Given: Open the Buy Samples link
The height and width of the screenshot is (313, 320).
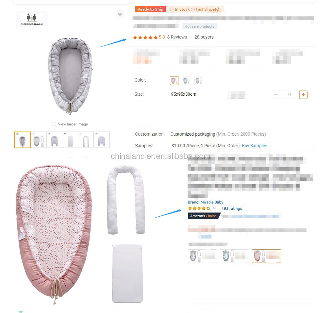Looking at the screenshot, I should (x=254, y=146).
